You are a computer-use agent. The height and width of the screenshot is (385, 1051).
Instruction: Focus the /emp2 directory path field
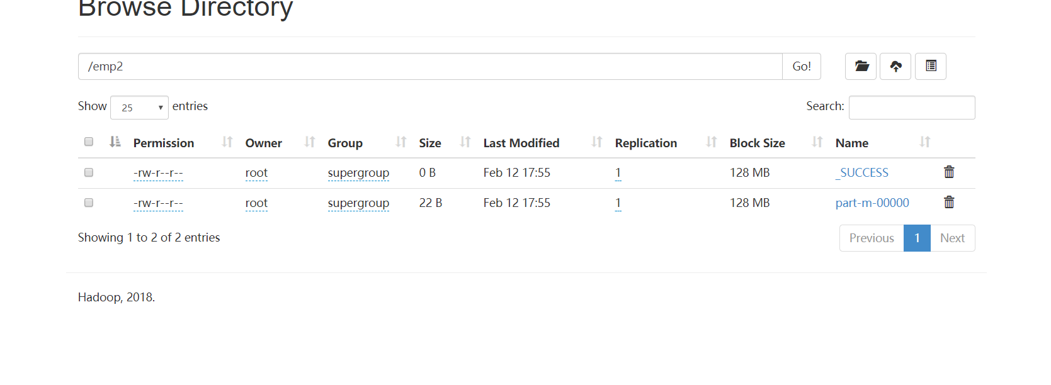coord(430,66)
